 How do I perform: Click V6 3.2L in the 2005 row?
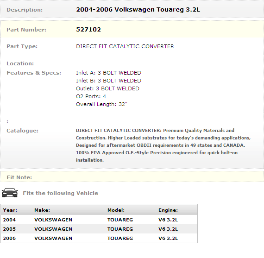[168, 229]
